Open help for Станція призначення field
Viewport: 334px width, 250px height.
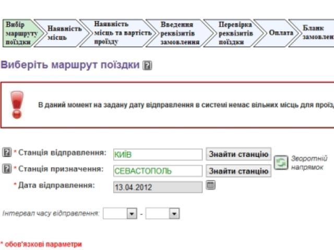(7, 169)
